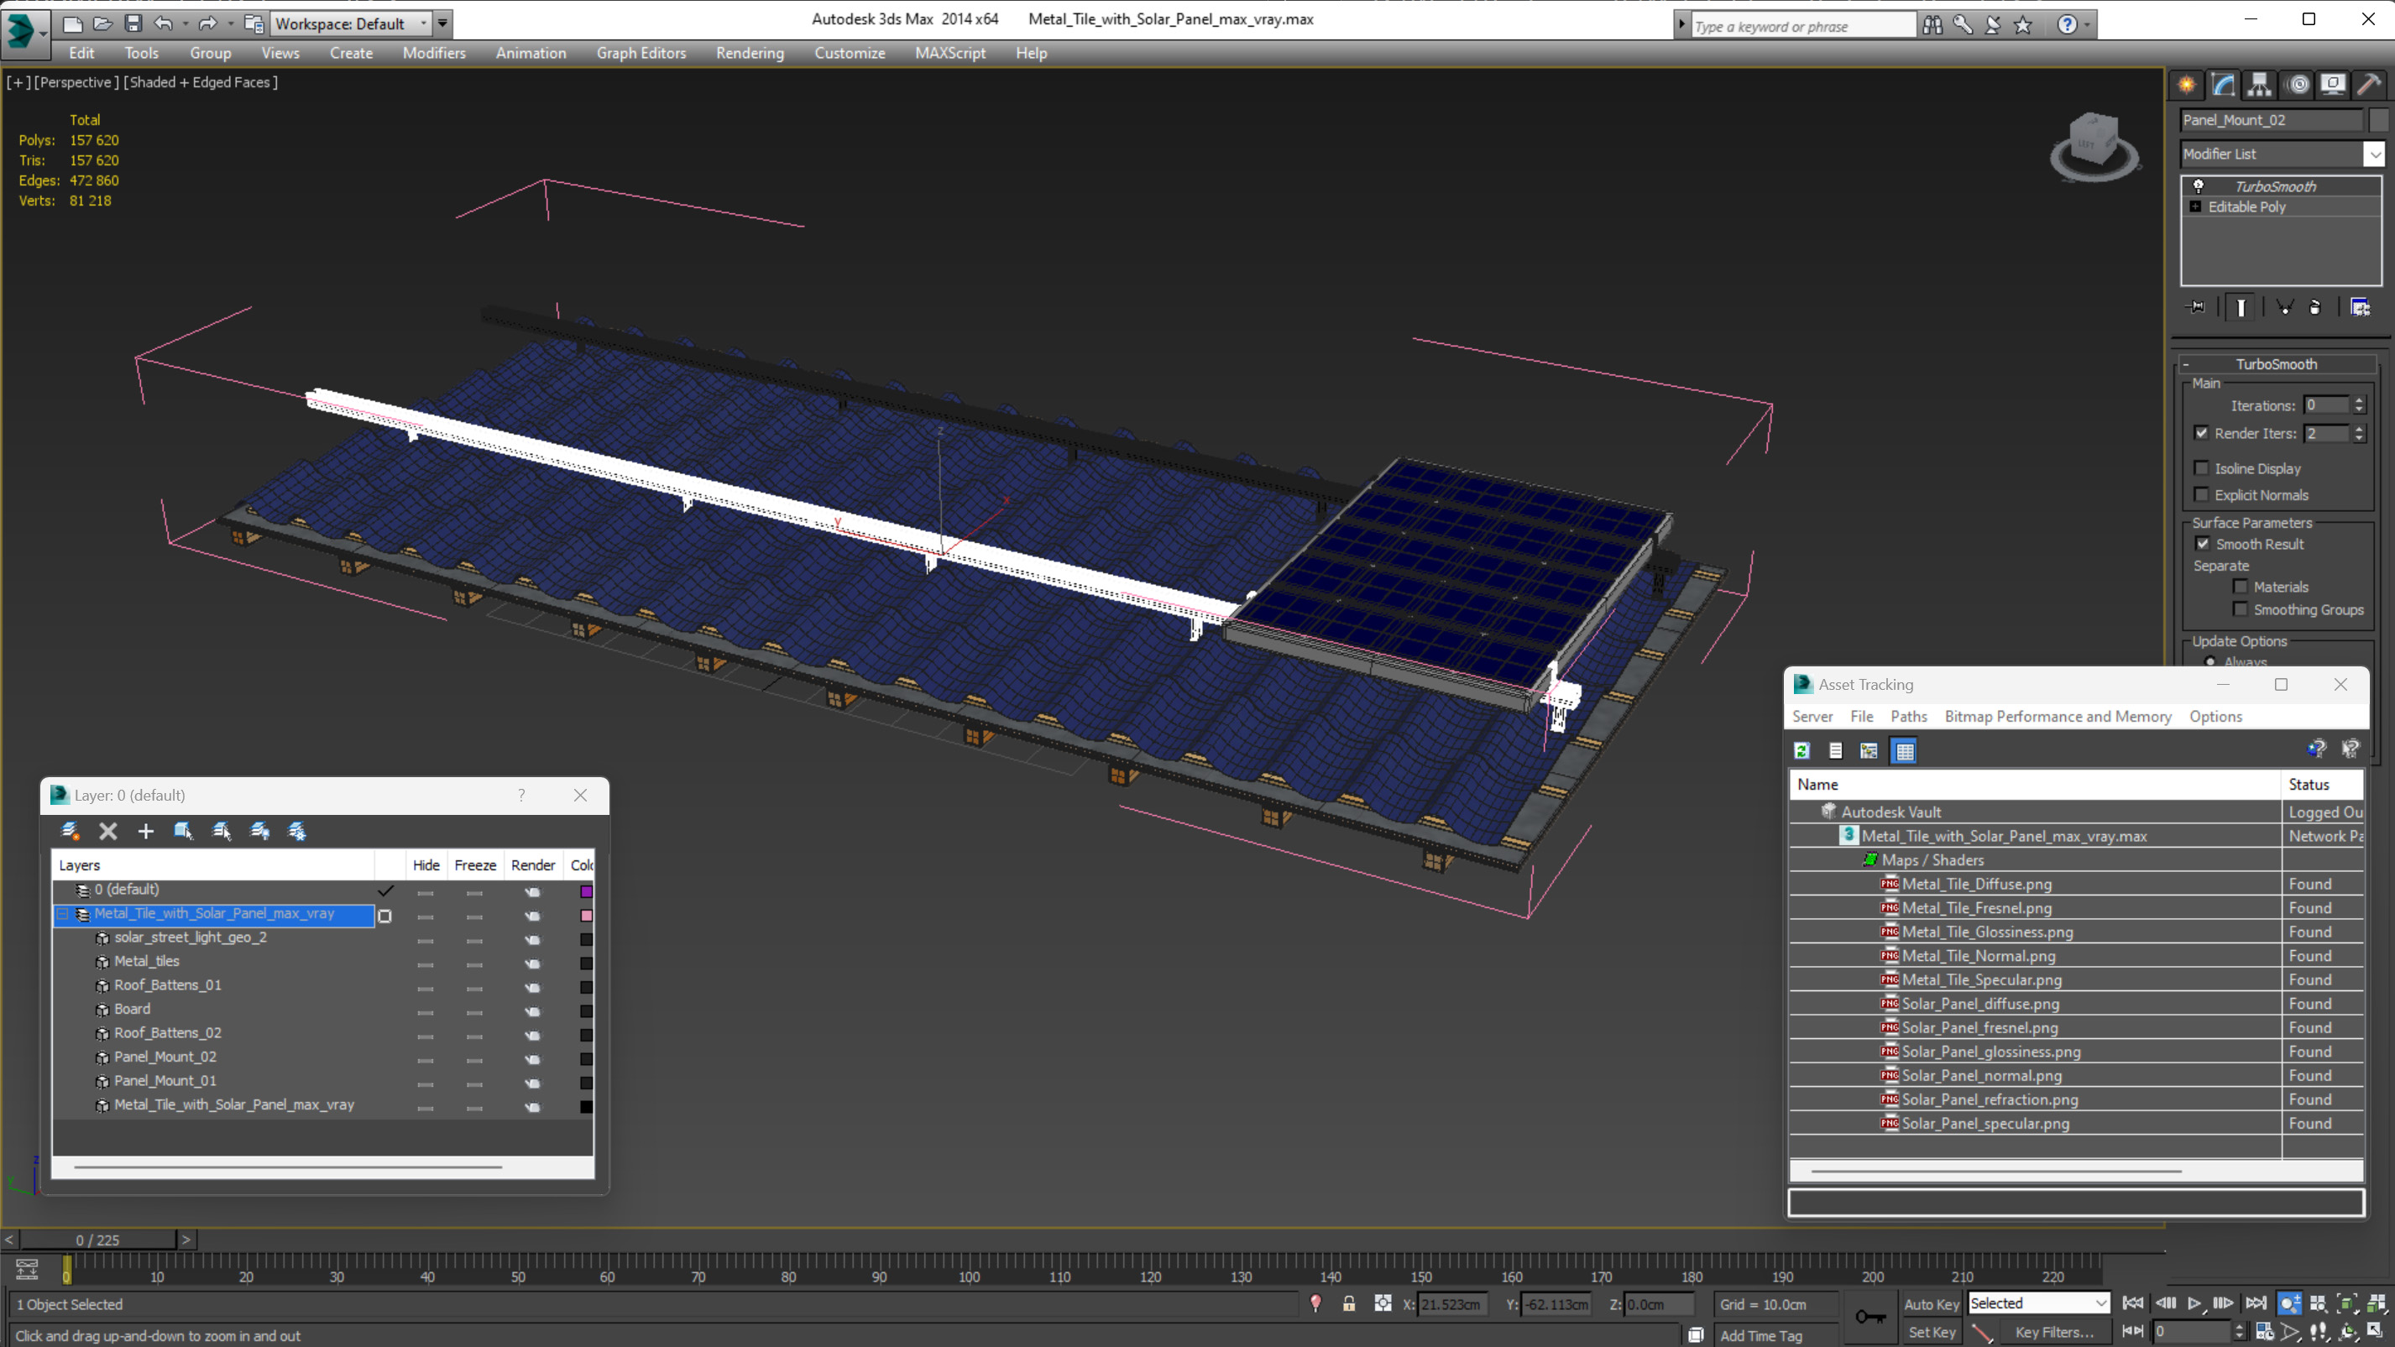Image resolution: width=2395 pixels, height=1347 pixels.
Task: Enable Separate by Smoothing Groups checkbox
Action: [x=2241, y=609]
